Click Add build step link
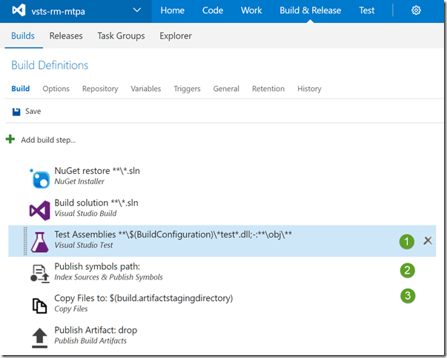 (x=48, y=140)
